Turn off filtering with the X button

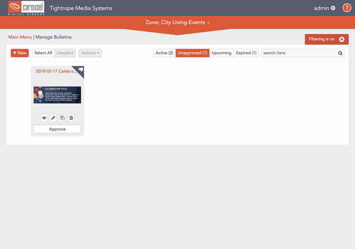tap(342, 39)
